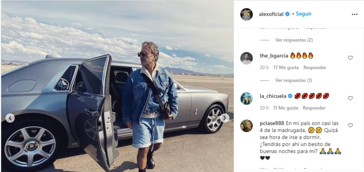
Task: Like la_chicuela's comment with the heart
Action: click(x=350, y=98)
